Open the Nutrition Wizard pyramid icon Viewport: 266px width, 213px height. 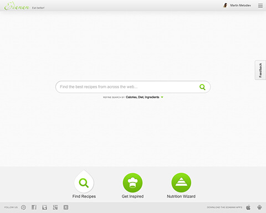[181, 183]
